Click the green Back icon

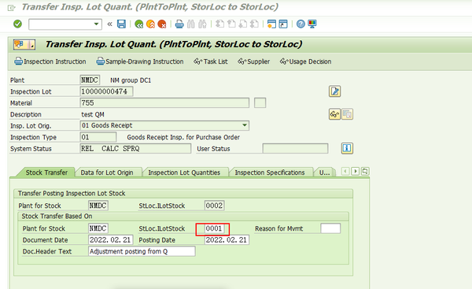[x=138, y=24]
